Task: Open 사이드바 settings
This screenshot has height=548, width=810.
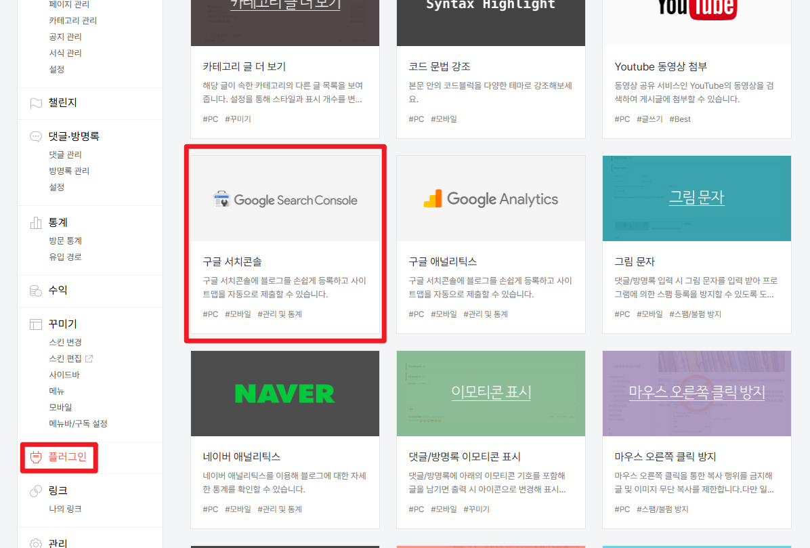Action: (x=64, y=375)
